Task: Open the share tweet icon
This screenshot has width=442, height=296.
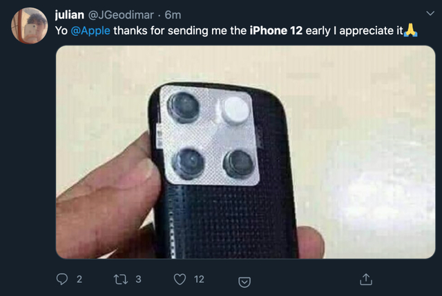Action: point(367,279)
